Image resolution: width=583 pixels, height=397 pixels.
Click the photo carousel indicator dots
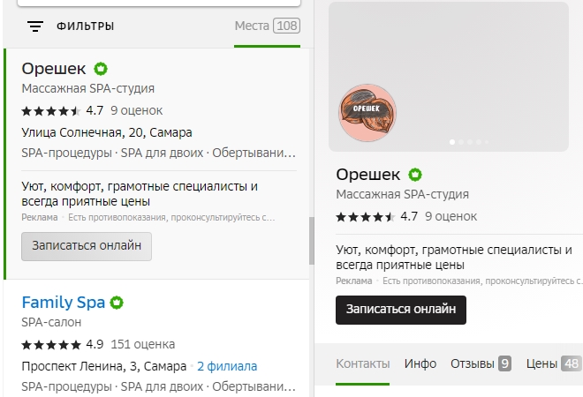[x=466, y=141]
